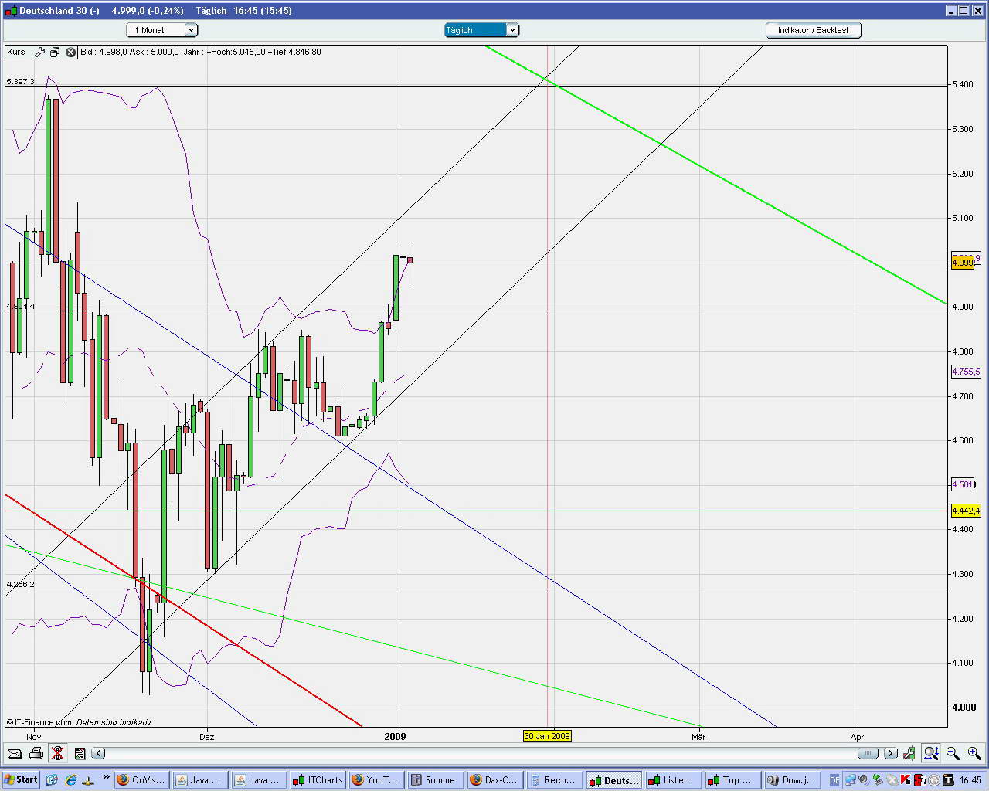Click the purple 4.755,5 indicator value label
The width and height of the screenshot is (989, 791).
(x=966, y=372)
